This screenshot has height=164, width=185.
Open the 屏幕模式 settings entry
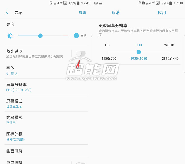46,103
